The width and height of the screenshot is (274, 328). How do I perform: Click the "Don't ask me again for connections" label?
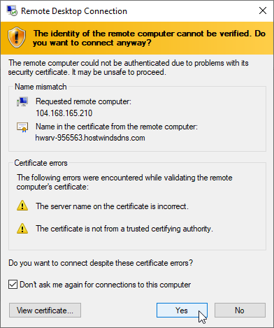pyautogui.click(x=106, y=285)
